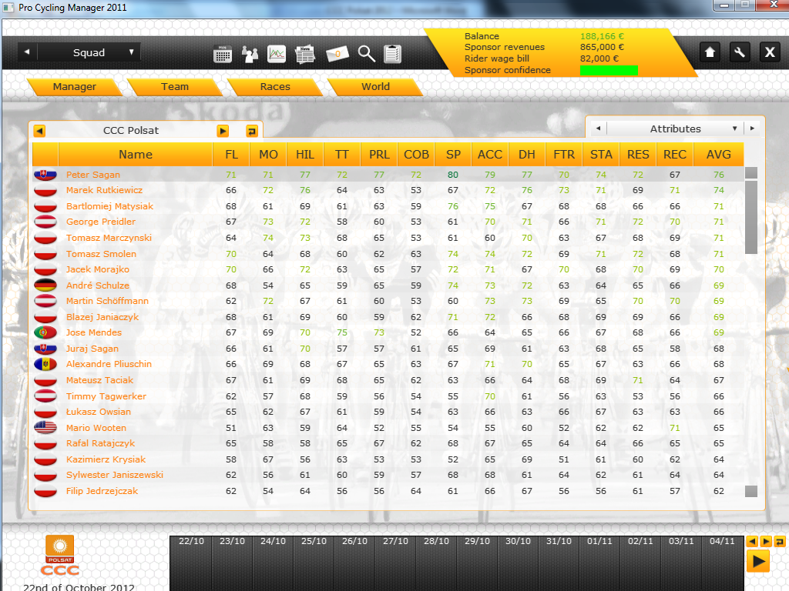Open rider Peter Sagan
The width and height of the screenshot is (789, 591).
pos(93,175)
